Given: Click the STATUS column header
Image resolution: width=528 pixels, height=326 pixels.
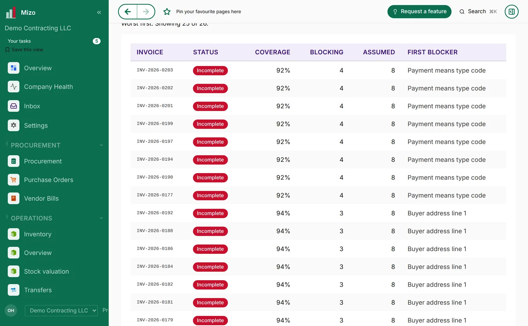Looking at the screenshot, I should click(206, 52).
